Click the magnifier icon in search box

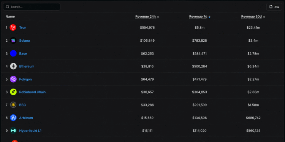pyautogui.click(x=8, y=7)
